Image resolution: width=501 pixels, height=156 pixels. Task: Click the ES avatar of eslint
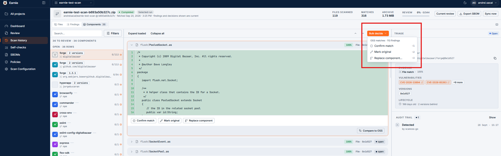pos(55,125)
